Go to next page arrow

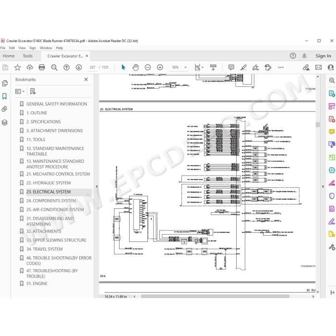[x=79, y=68]
